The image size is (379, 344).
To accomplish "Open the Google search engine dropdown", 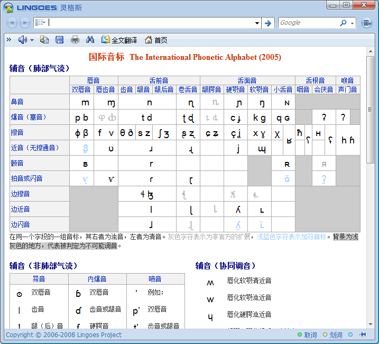I will (x=352, y=23).
